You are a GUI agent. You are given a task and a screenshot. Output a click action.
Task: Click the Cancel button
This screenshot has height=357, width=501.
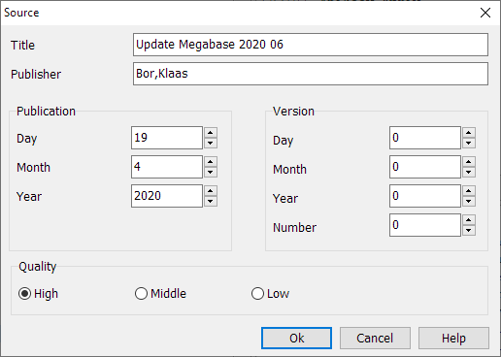[x=375, y=339]
